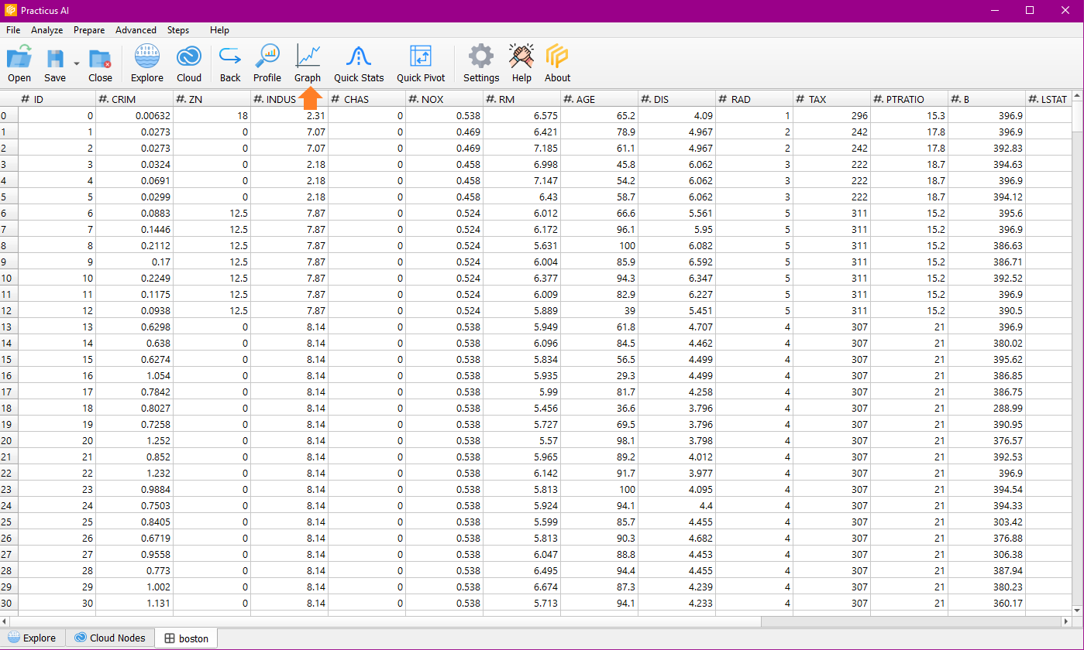Switch to the Cloud Nodes tab
Viewport: 1084px width, 650px height.
click(x=109, y=638)
